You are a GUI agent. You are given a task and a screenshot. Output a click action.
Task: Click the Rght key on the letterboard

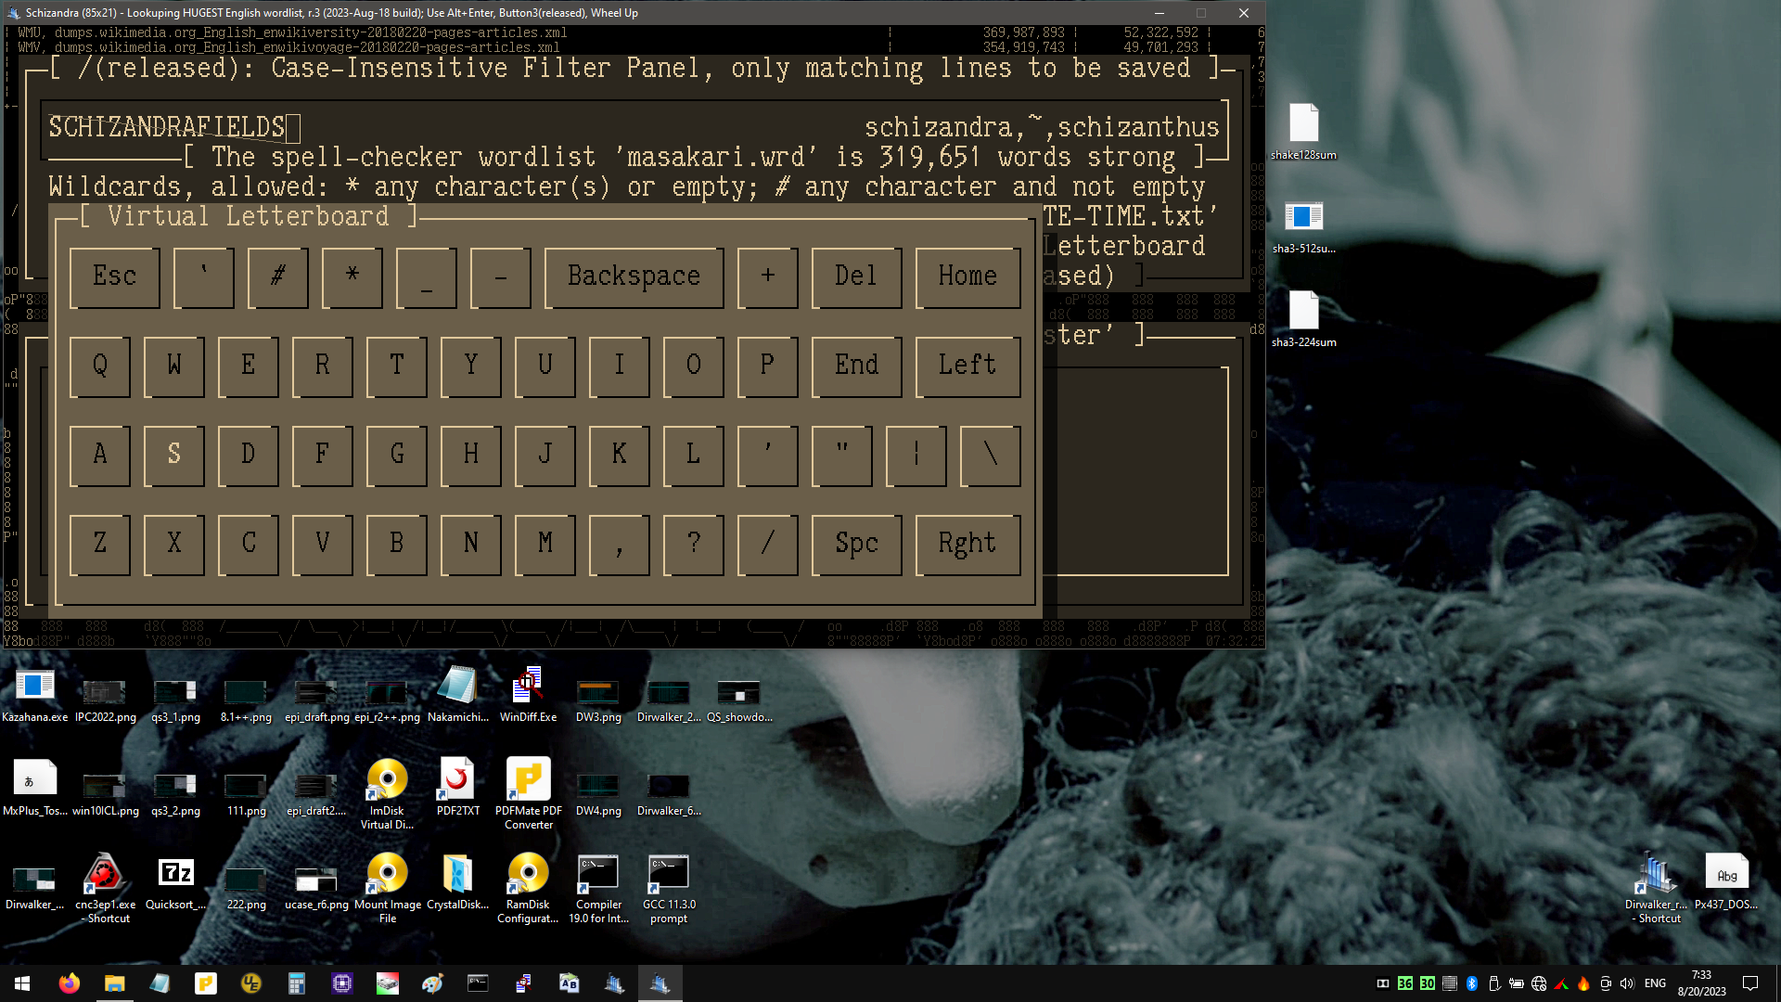967,544
